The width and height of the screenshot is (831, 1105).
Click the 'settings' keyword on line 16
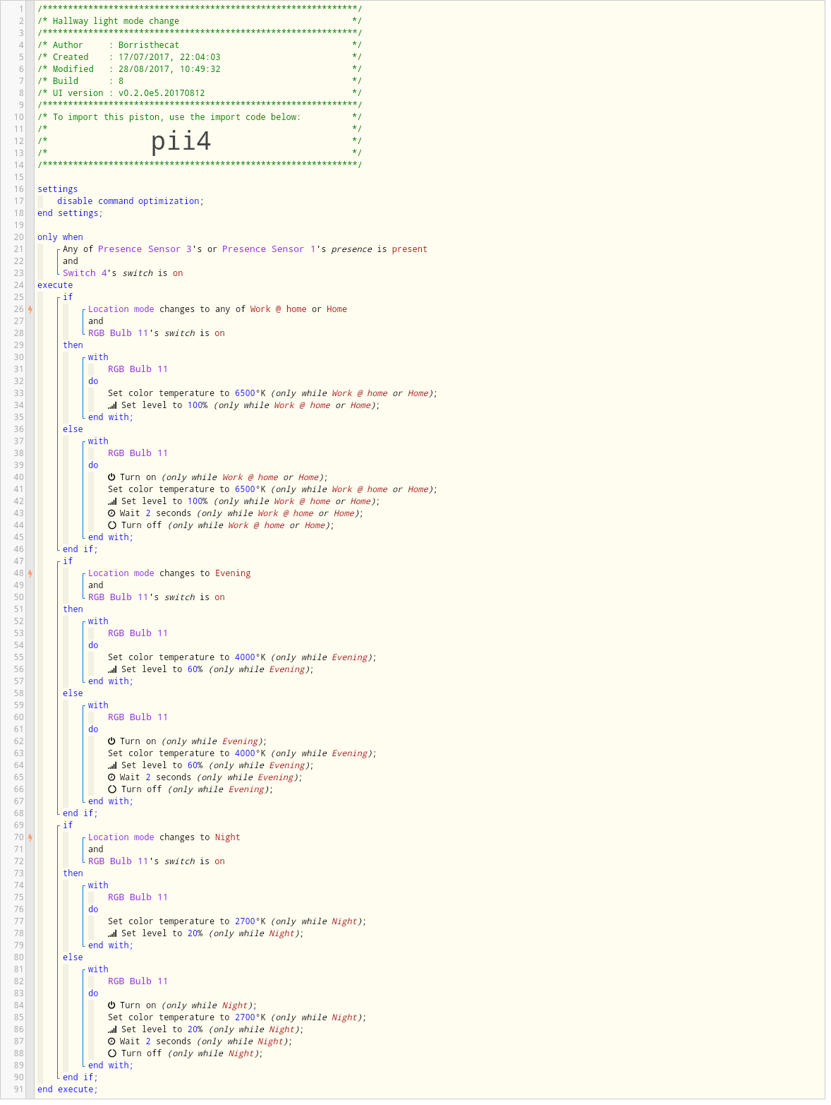pyautogui.click(x=58, y=189)
